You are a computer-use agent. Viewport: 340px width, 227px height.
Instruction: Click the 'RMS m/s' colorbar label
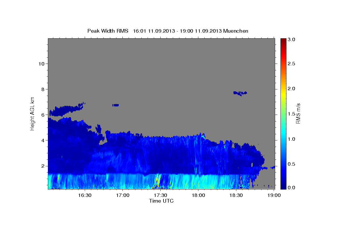click(x=298, y=114)
